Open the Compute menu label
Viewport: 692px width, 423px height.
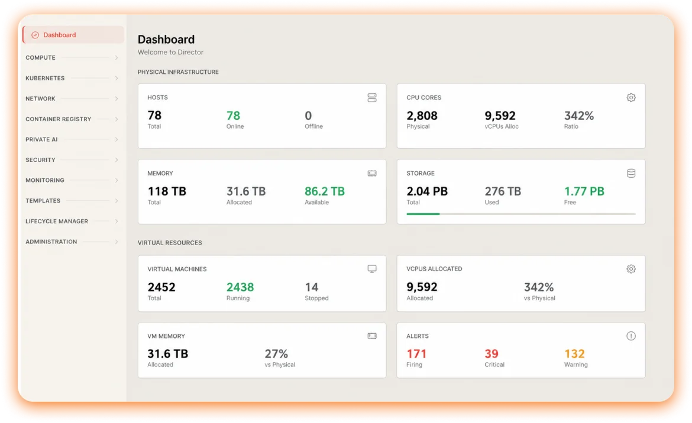[x=41, y=58]
